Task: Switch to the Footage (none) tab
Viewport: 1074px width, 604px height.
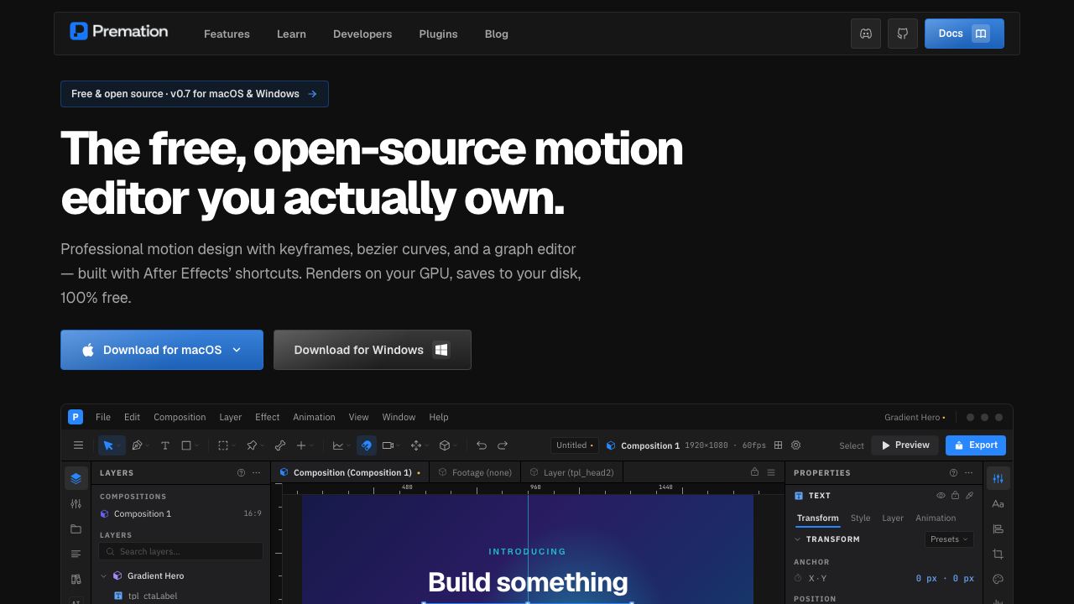Action: [x=475, y=472]
